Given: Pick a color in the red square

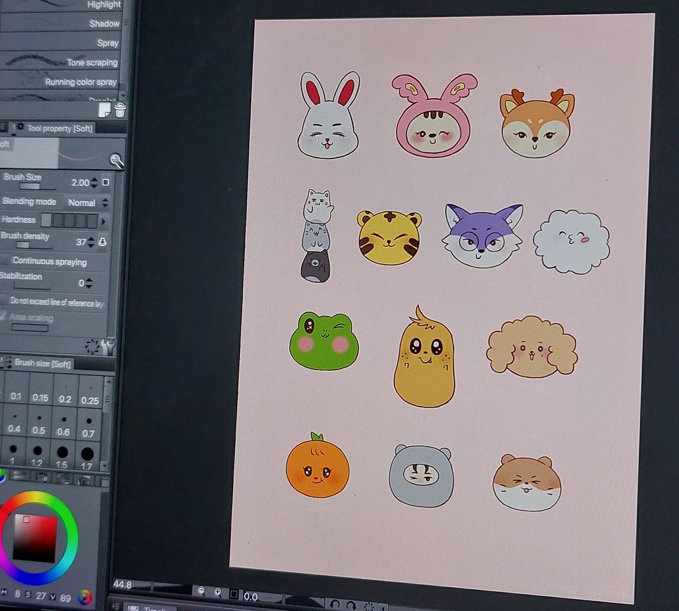Looking at the screenshot, I should click(x=35, y=537).
